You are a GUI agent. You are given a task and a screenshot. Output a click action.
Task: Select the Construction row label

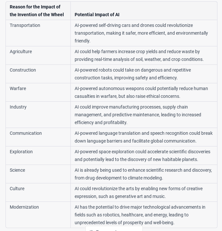pyautogui.click(x=23, y=70)
